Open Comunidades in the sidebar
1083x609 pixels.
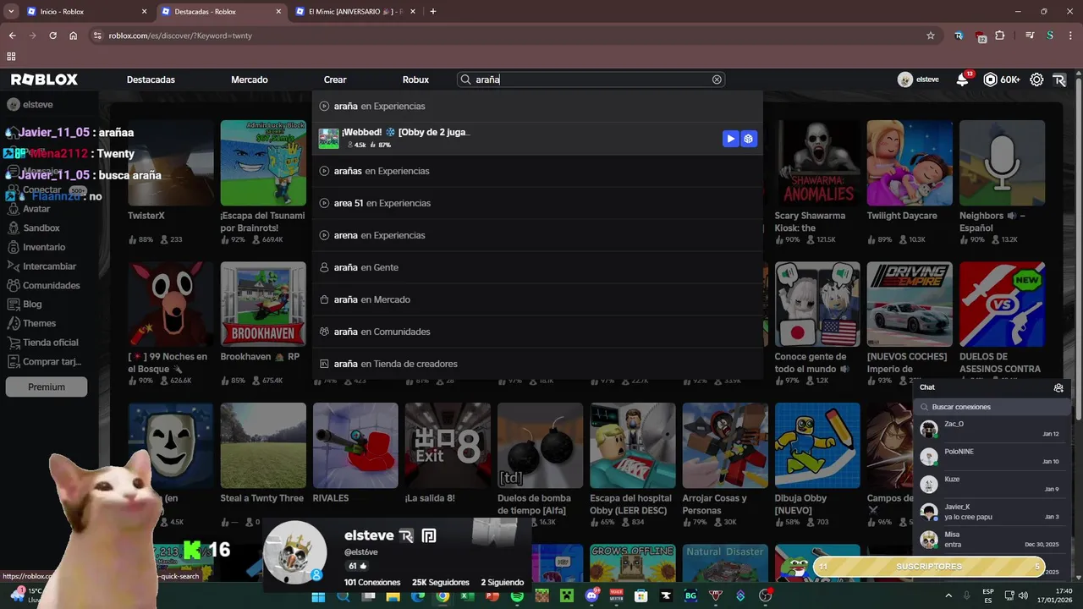click(x=52, y=286)
